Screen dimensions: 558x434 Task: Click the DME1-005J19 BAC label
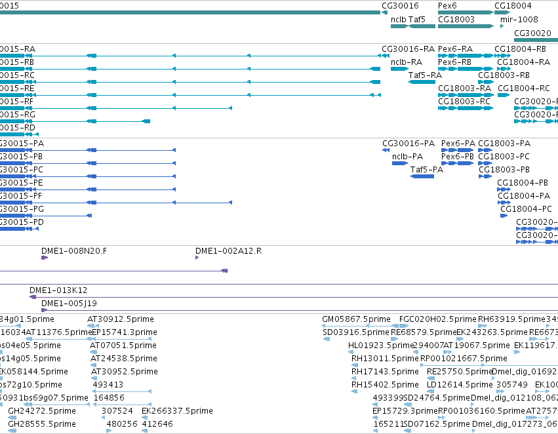click(x=69, y=304)
